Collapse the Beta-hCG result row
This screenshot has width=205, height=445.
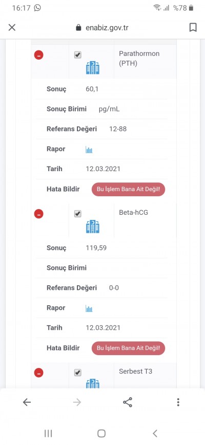[39, 214]
